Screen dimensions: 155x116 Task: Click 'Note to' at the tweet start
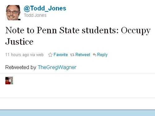click(20, 30)
